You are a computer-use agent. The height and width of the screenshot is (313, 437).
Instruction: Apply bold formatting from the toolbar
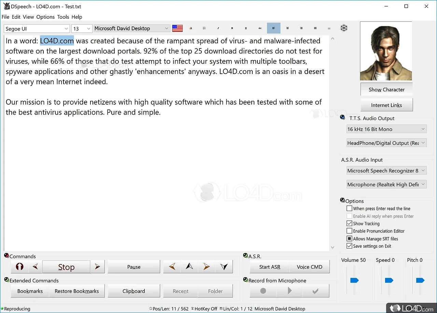click(x=232, y=28)
